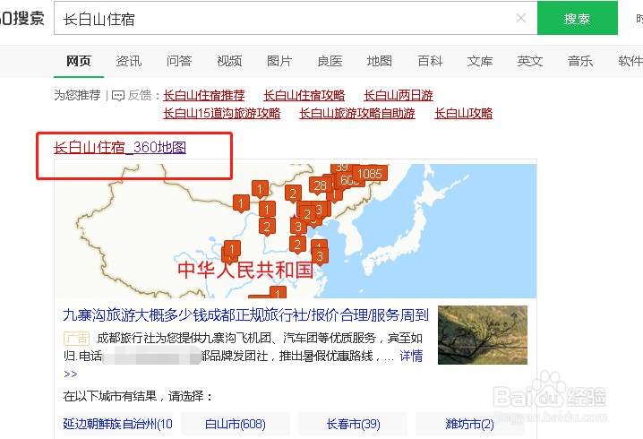Switch to the 资讯 tab
643x439 pixels.
[x=129, y=61]
